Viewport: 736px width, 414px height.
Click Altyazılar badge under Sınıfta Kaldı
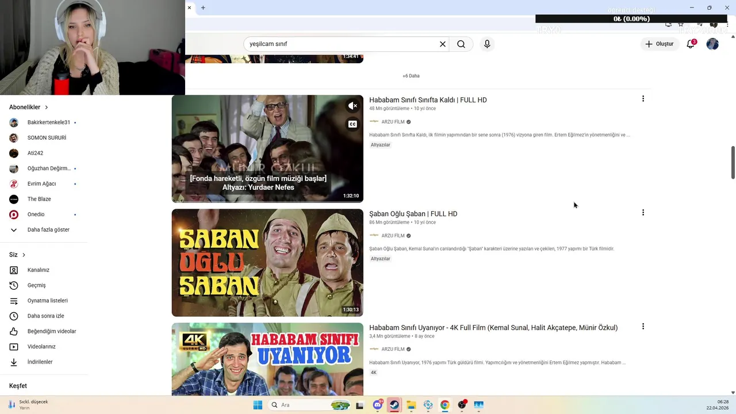(381, 145)
